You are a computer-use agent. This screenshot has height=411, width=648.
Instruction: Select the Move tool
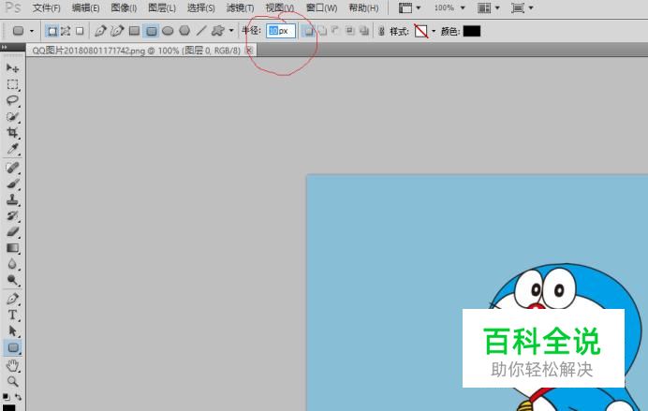click(12, 67)
